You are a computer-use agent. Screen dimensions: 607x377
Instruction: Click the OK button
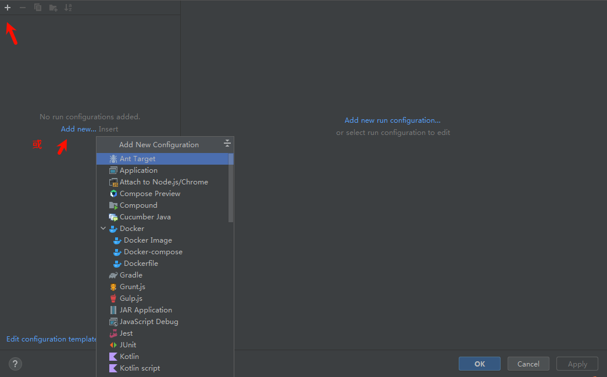(x=480, y=364)
